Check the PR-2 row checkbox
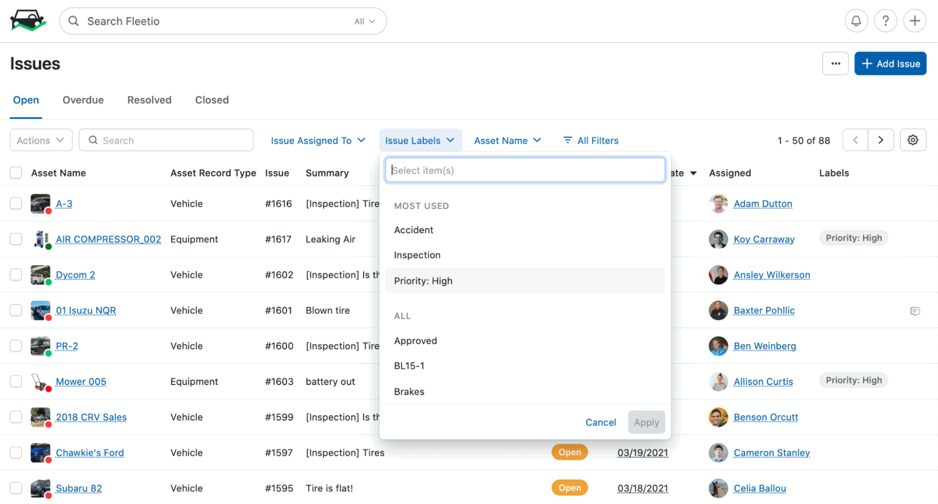Screen dimensions: 938x504 click(16, 346)
